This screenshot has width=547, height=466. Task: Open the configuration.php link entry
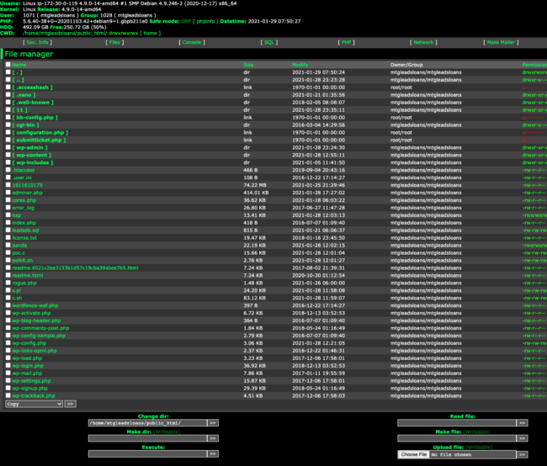pos(40,133)
